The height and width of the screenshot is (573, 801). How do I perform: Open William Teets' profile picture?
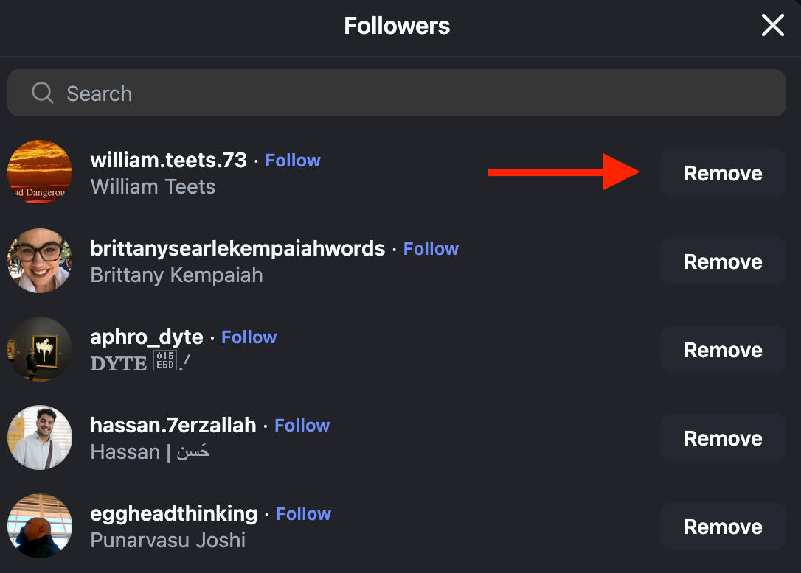point(40,172)
